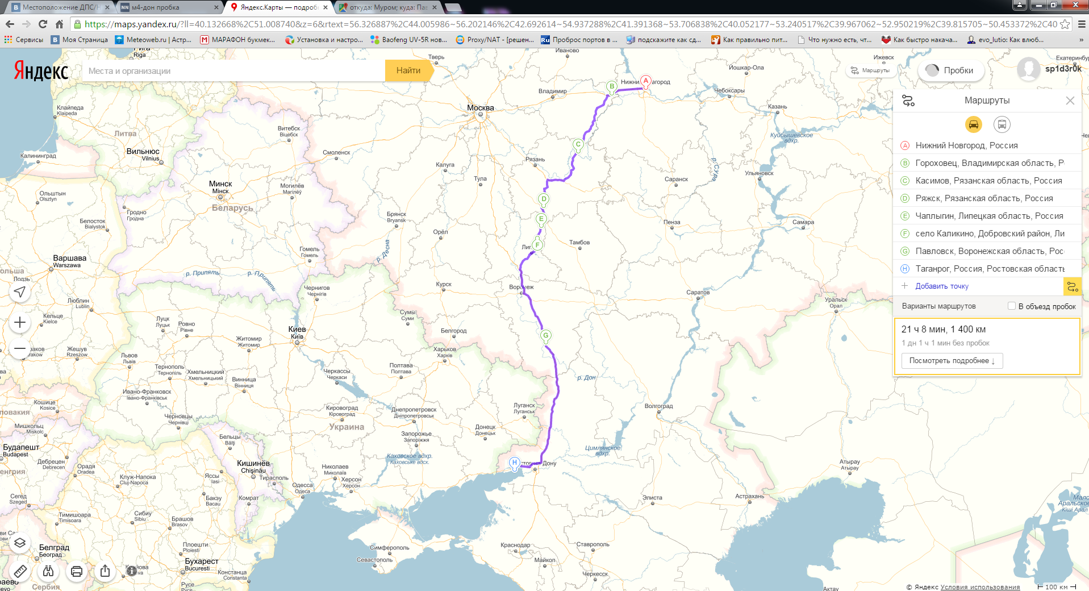Zoom in the map with plus button
The image size is (1089, 591).
coord(20,322)
